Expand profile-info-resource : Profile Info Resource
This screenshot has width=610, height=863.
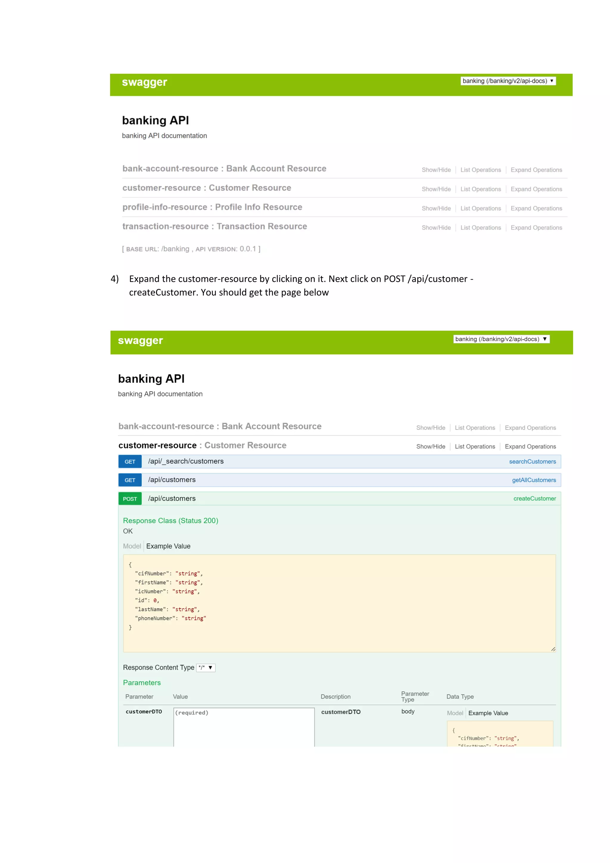point(212,207)
